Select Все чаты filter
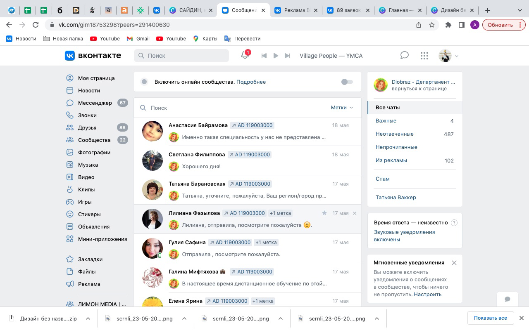The height and width of the screenshot is (330, 529). click(415, 107)
